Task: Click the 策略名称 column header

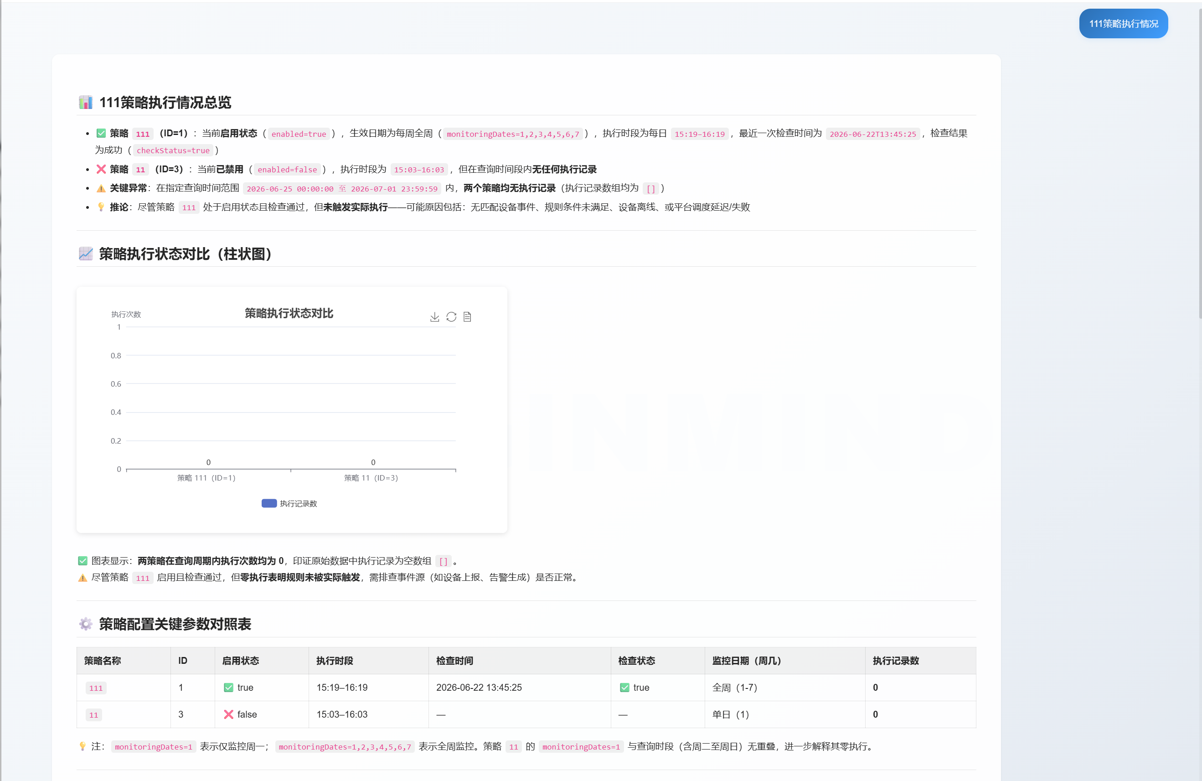Action: [123, 661]
